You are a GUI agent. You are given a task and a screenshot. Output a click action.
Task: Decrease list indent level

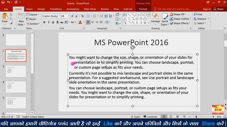(x=101, y=16)
